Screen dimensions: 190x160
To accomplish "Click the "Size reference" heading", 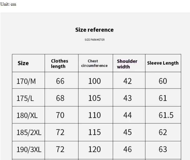I will click(94, 30).
